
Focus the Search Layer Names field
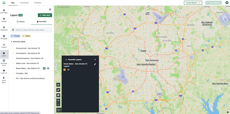tap(31, 30)
